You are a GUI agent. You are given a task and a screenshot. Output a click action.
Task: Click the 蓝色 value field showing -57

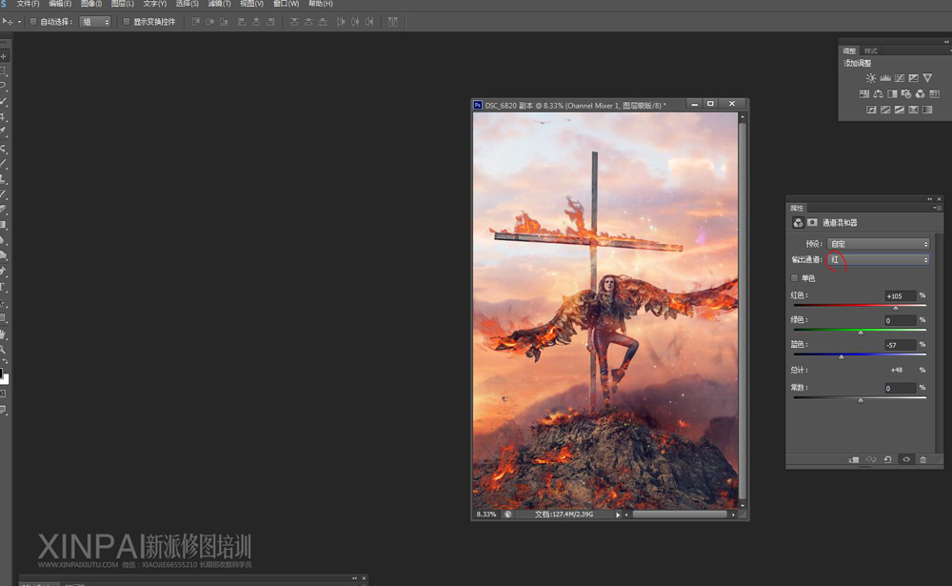click(x=900, y=345)
